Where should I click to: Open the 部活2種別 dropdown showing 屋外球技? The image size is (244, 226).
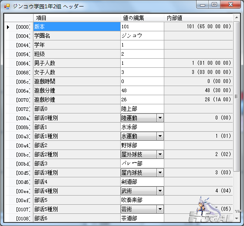tap(160, 154)
